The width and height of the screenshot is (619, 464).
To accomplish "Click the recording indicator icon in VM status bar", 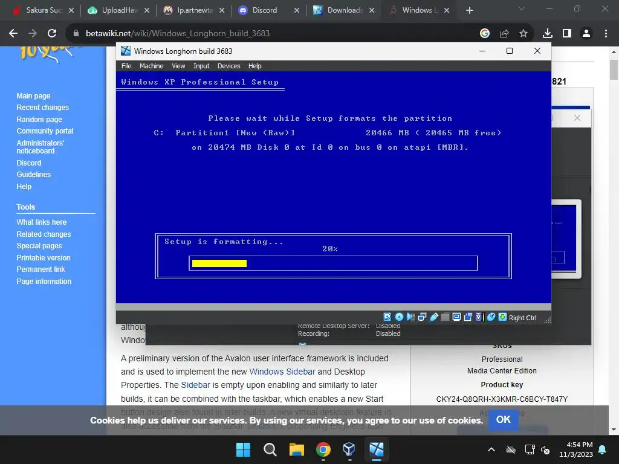I will 468,317.
